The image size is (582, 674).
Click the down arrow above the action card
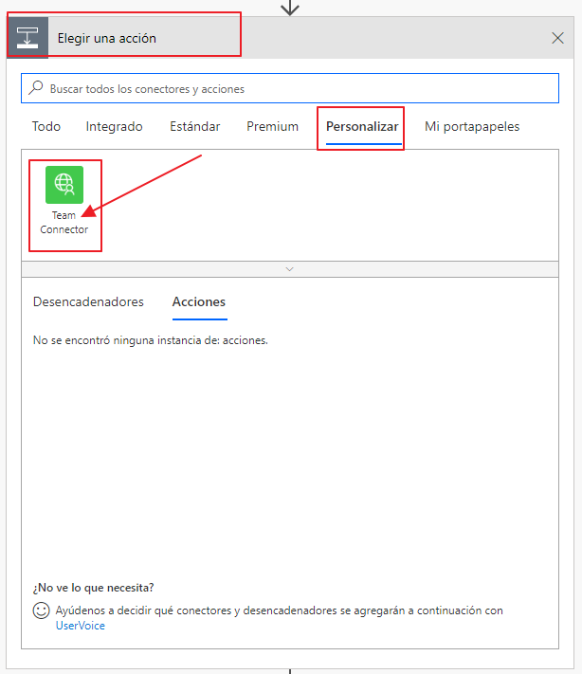[290, 7]
